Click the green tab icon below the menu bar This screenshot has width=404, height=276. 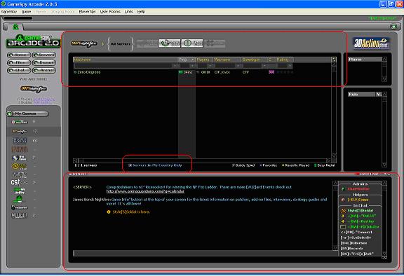tap(15, 27)
